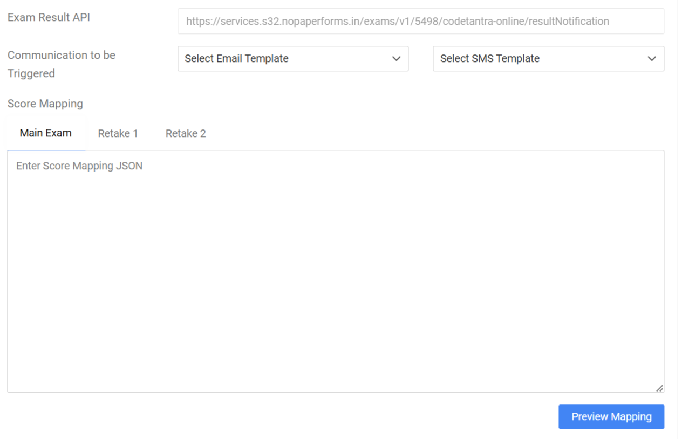
Task: Click the SMS Template chevron arrow
Action: point(651,59)
